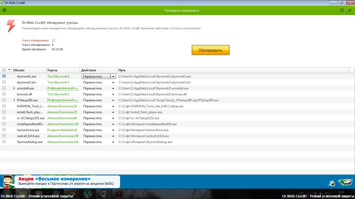The image size is (355, 199).
Task: Click the Adware.Downware.66 threat link
Action: [x=62, y=118]
